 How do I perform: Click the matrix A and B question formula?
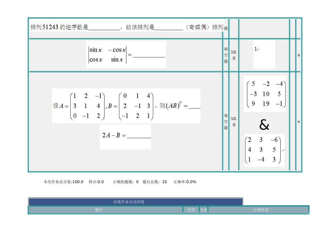126,106
